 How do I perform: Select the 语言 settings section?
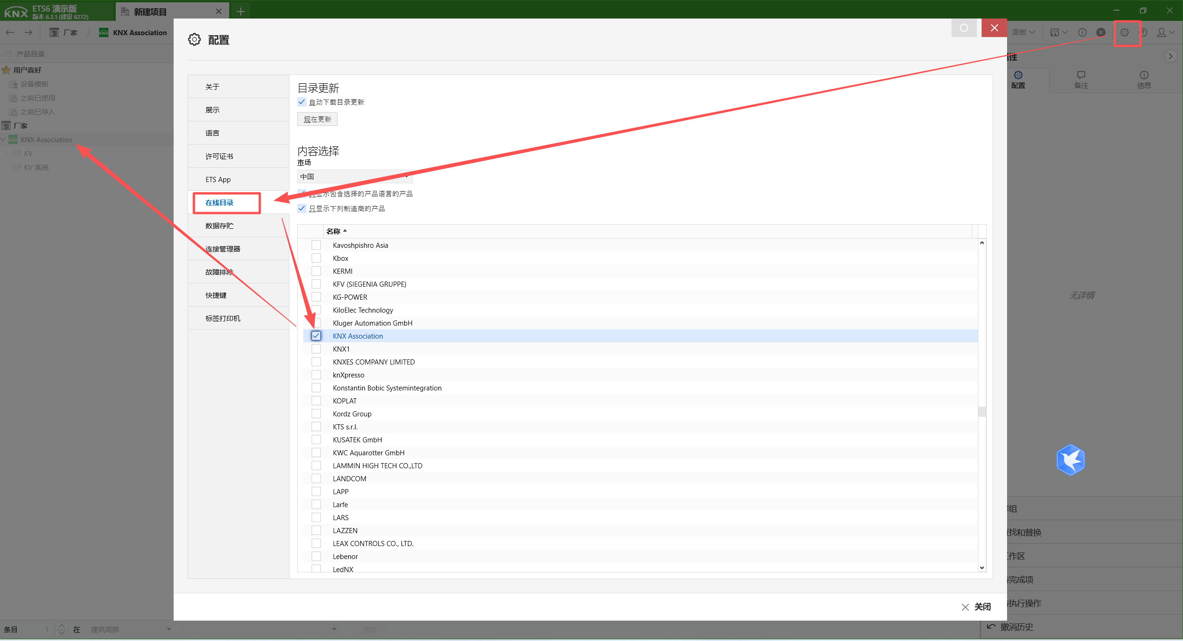click(x=213, y=133)
